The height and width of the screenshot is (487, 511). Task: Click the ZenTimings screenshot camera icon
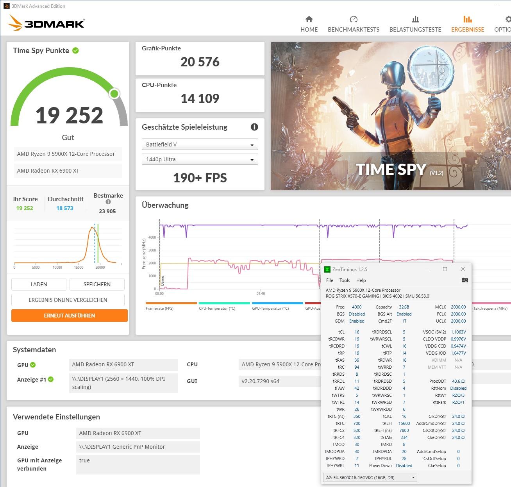(465, 280)
